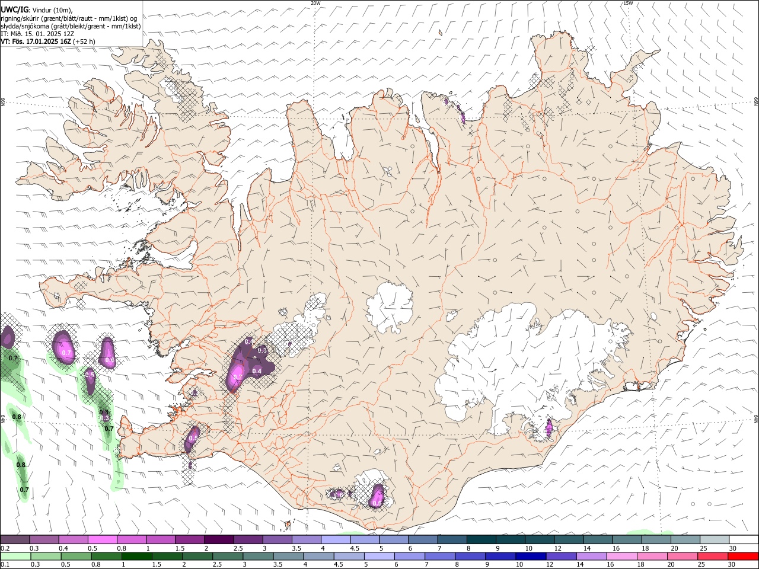Click the '(+52 h)' forecast offset text
Viewport: 759px width, 569px height.
[84, 41]
